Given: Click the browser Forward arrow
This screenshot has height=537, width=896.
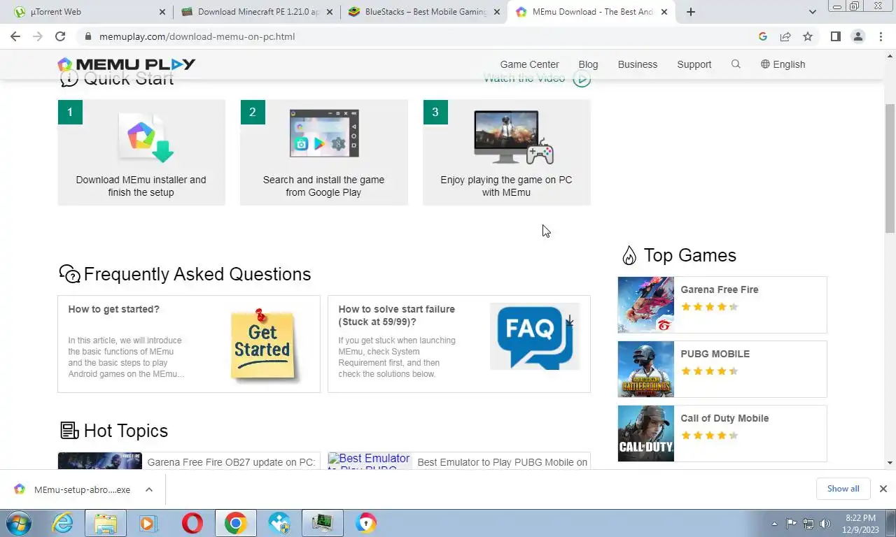Looking at the screenshot, I should [38, 36].
